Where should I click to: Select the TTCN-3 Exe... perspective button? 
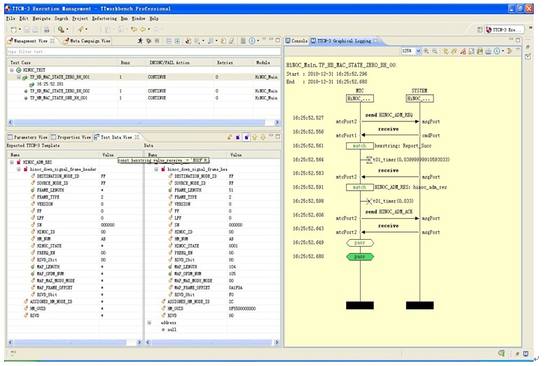click(504, 29)
